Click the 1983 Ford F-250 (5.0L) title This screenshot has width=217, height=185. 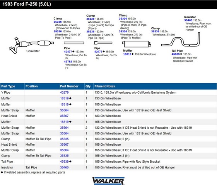(x=27, y=4)
